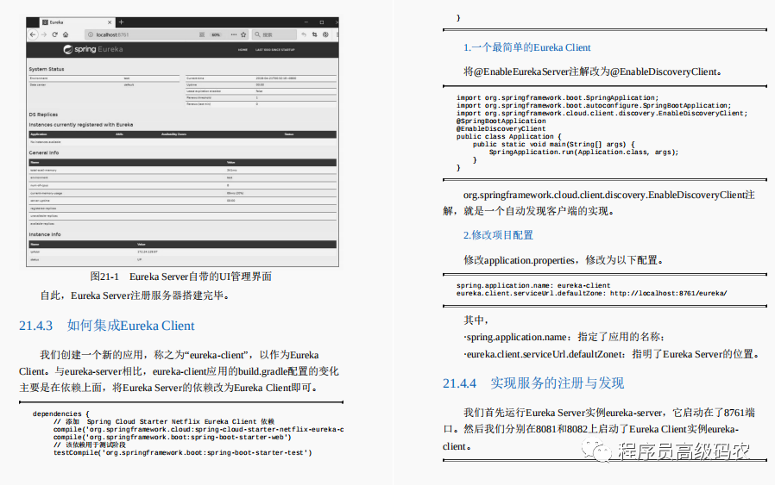Click 'public class Application {' code line
The height and width of the screenshot is (485, 775).
tap(508, 137)
